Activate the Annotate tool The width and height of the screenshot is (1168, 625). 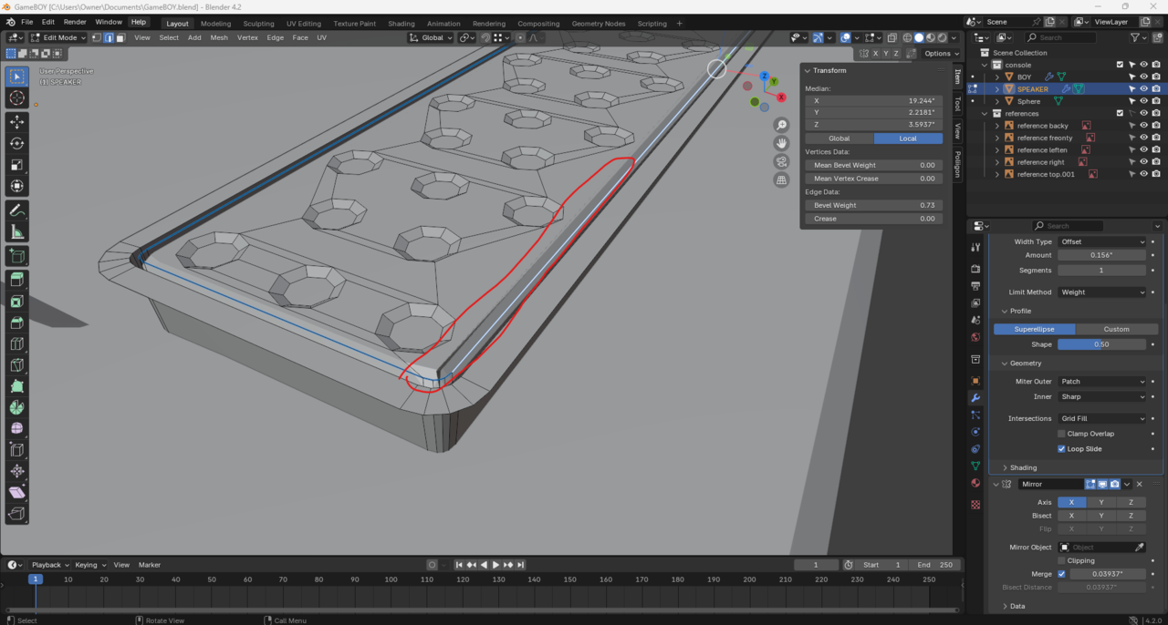[x=16, y=210]
